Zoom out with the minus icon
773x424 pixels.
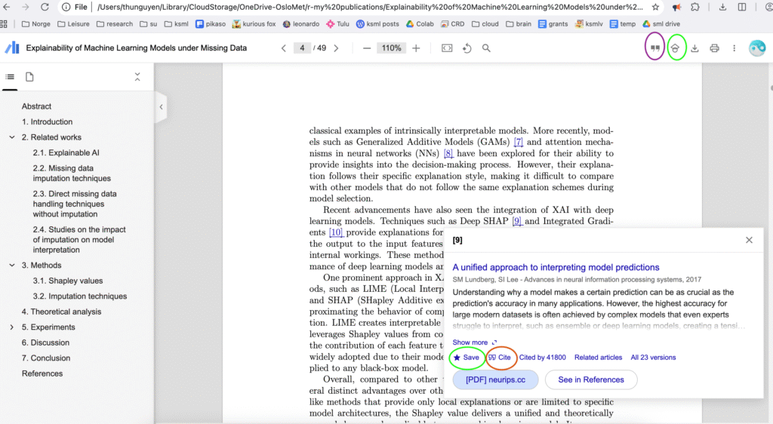(367, 48)
